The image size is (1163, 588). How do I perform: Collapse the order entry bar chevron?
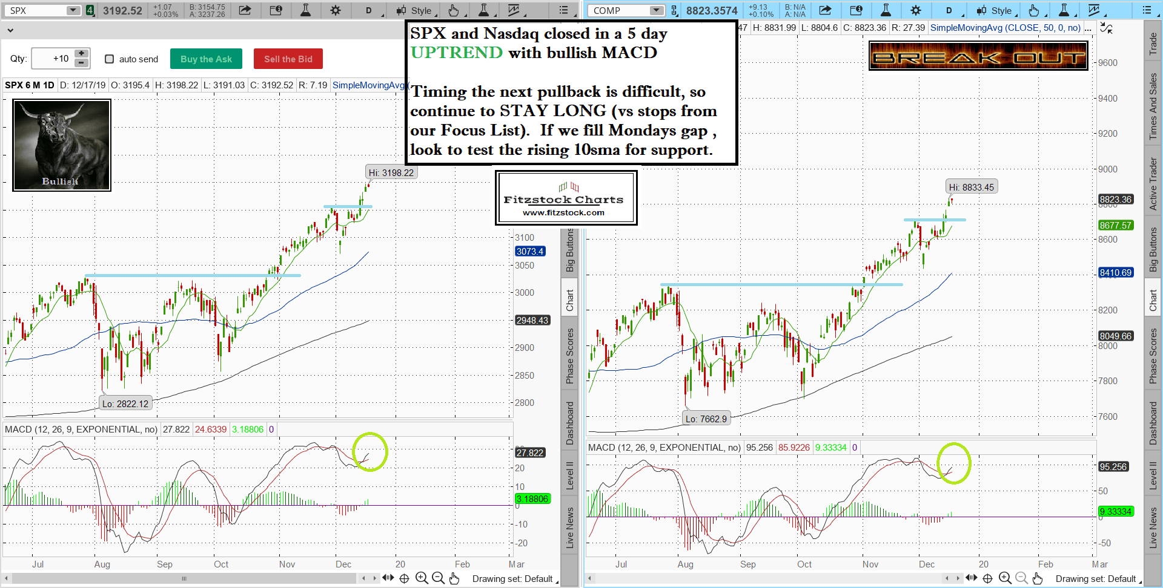pyautogui.click(x=10, y=30)
